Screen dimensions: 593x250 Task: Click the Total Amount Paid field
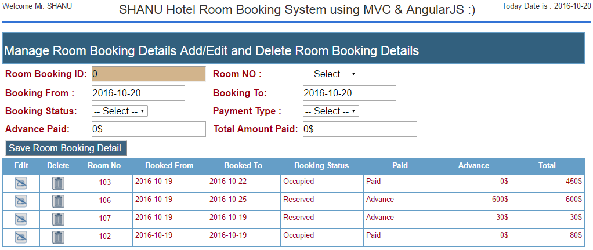point(360,129)
